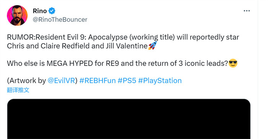This screenshot has width=268, height=139.
Task: Click the Who else is MEGA HYPED line
Action: click(x=118, y=64)
